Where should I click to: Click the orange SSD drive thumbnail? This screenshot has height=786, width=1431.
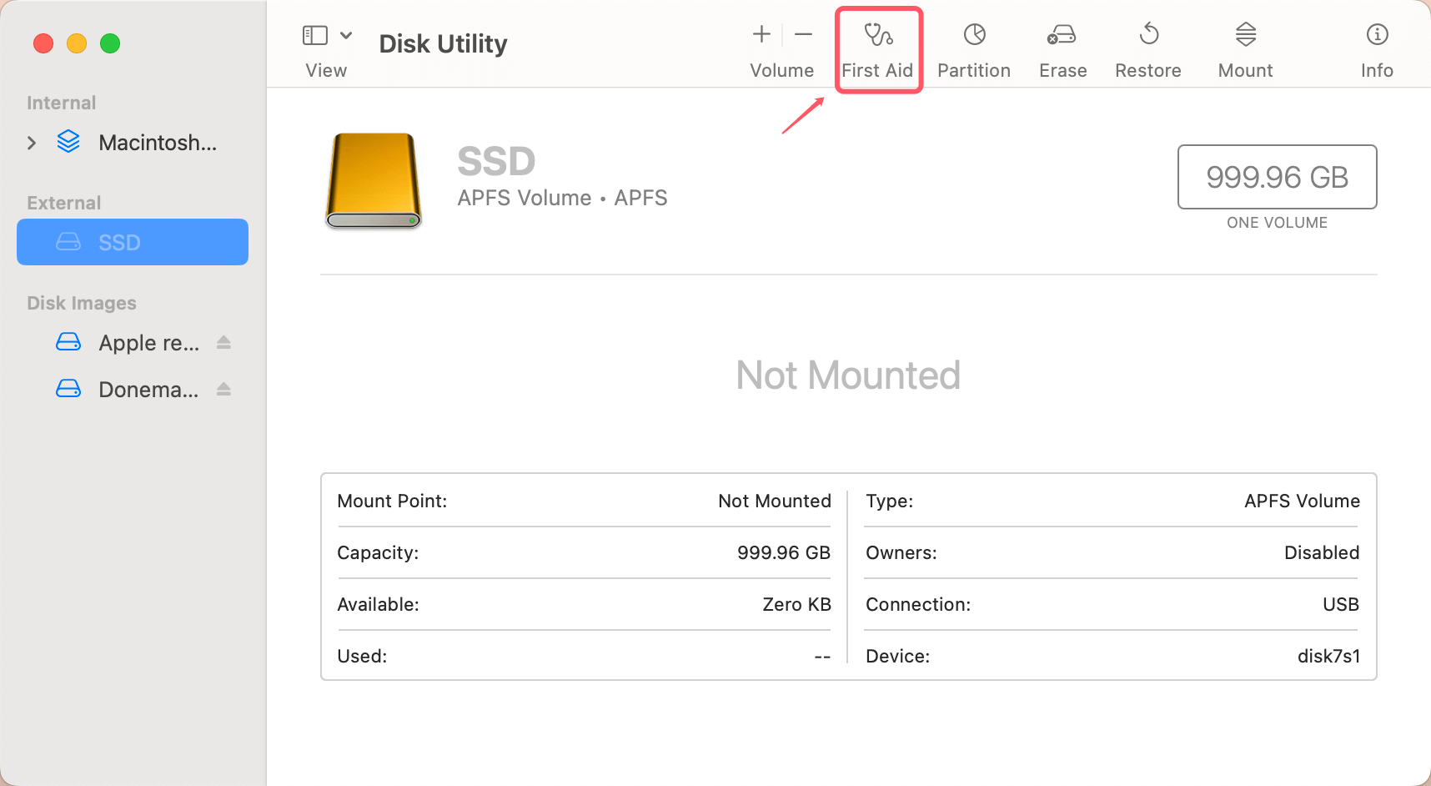click(373, 180)
